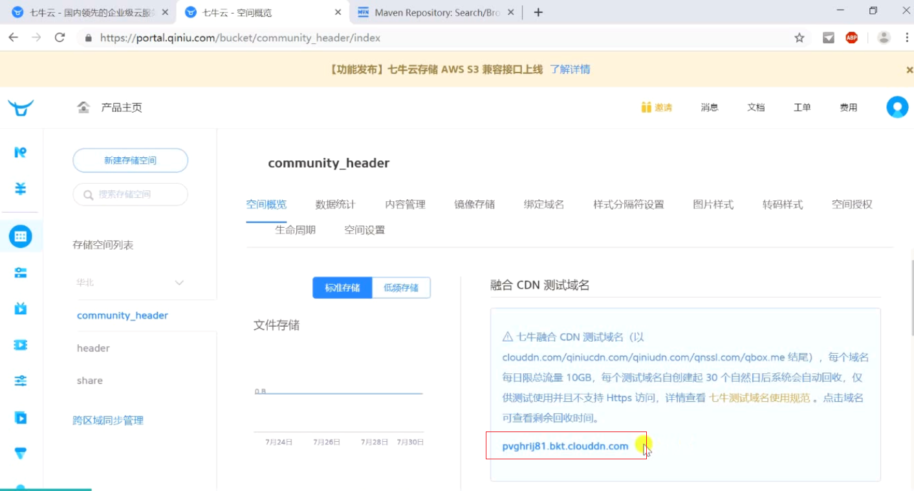Open the mail extension icon in Chrome toolbar
This screenshot has width=914, height=491.
(829, 38)
